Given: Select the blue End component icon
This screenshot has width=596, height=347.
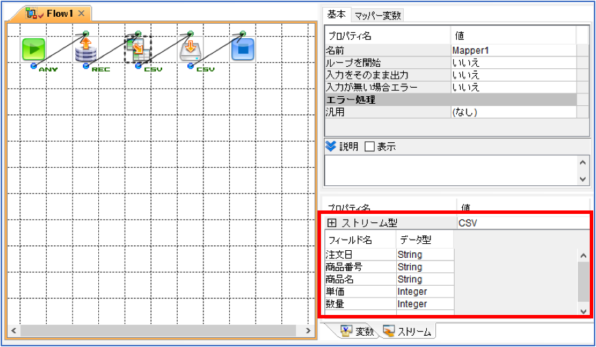Looking at the screenshot, I should (x=242, y=49).
